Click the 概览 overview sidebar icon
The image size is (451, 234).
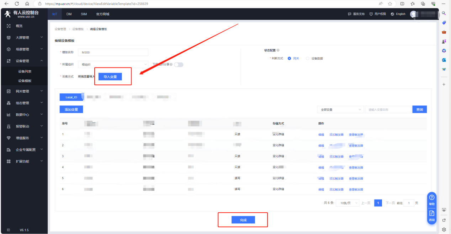pos(9,26)
